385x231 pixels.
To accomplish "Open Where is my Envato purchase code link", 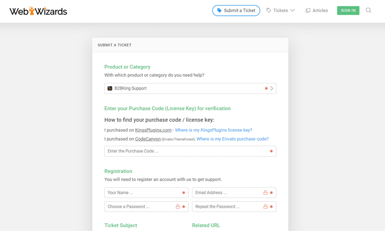I will (x=233, y=139).
